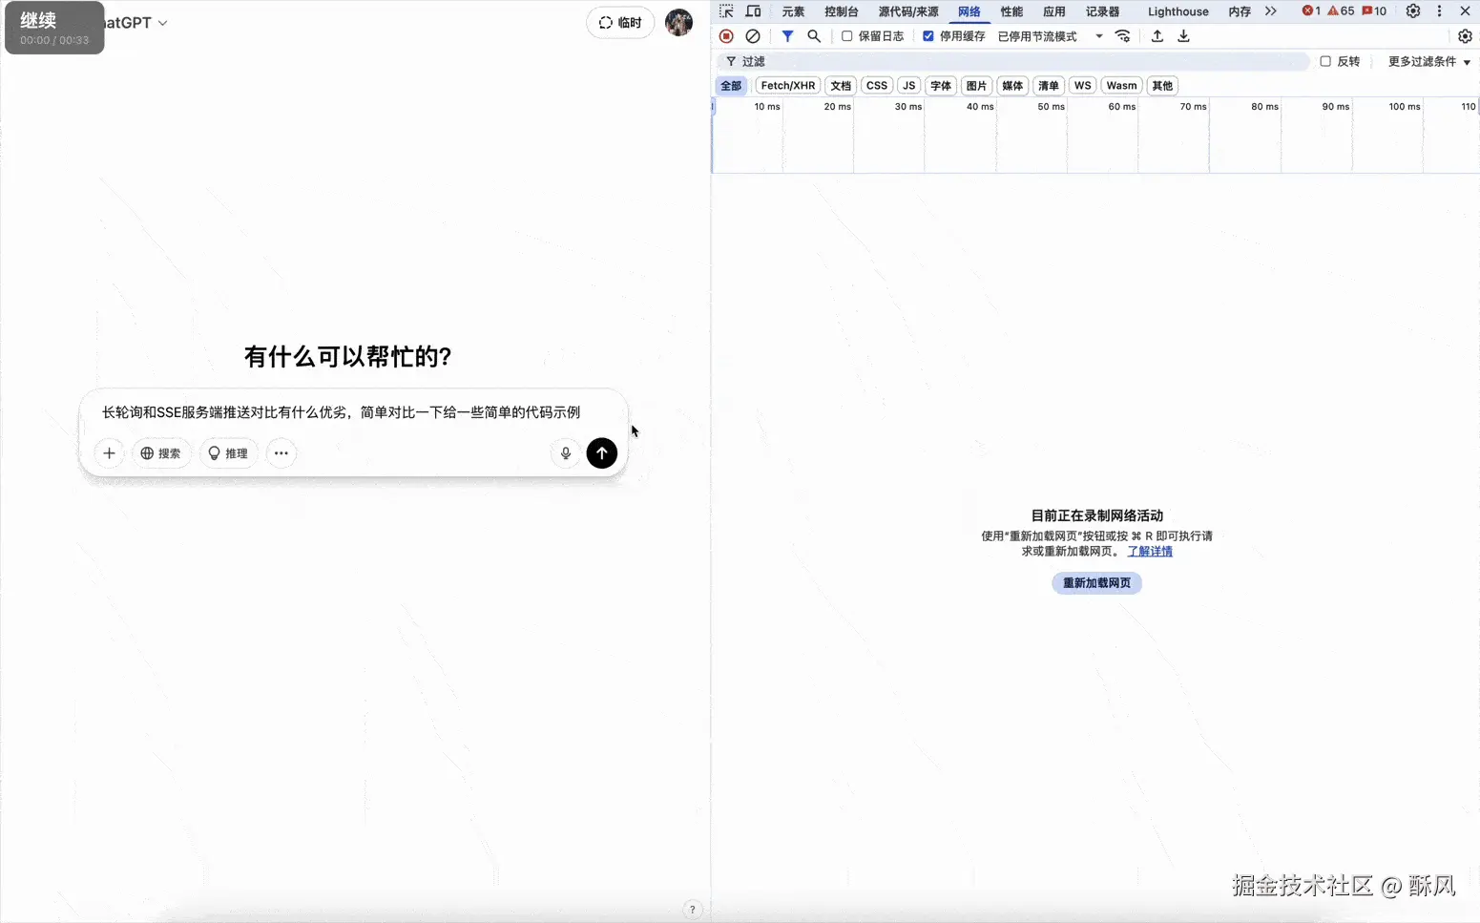The width and height of the screenshot is (1480, 923).
Task: Open DevTools settings gear icon
Action: 1412,11
